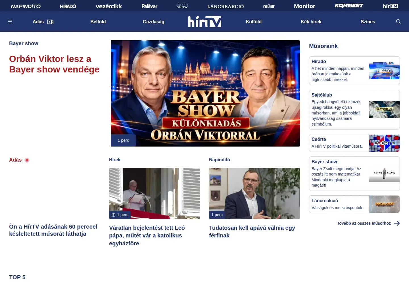This screenshot has width=409, height=284.
Task: Open Napindító in the top channel bar
Action: (x=26, y=6)
